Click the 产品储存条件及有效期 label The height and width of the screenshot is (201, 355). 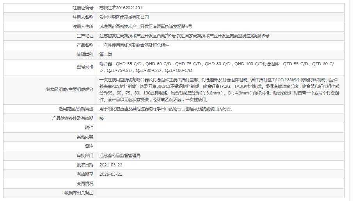73,118
